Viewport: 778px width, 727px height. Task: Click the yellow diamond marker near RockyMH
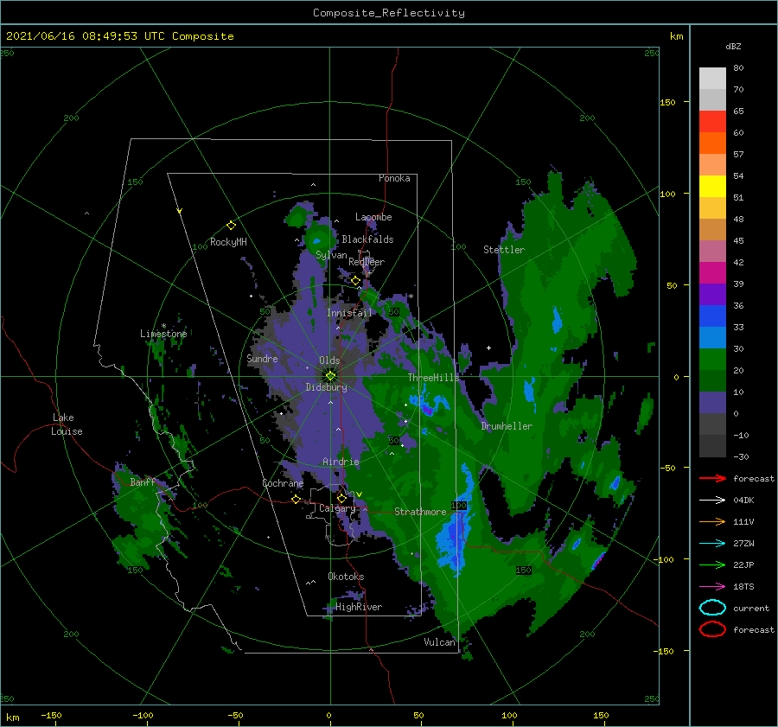[231, 226]
